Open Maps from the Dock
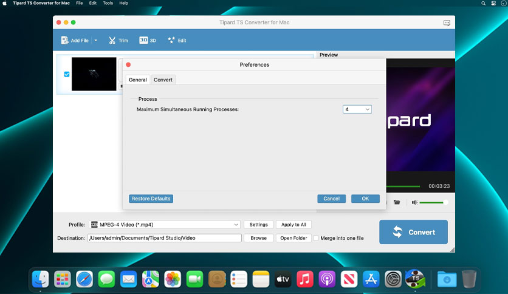This screenshot has height=294, width=508. [x=151, y=279]
